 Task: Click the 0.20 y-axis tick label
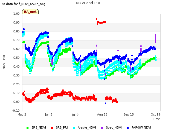point(17,84)
